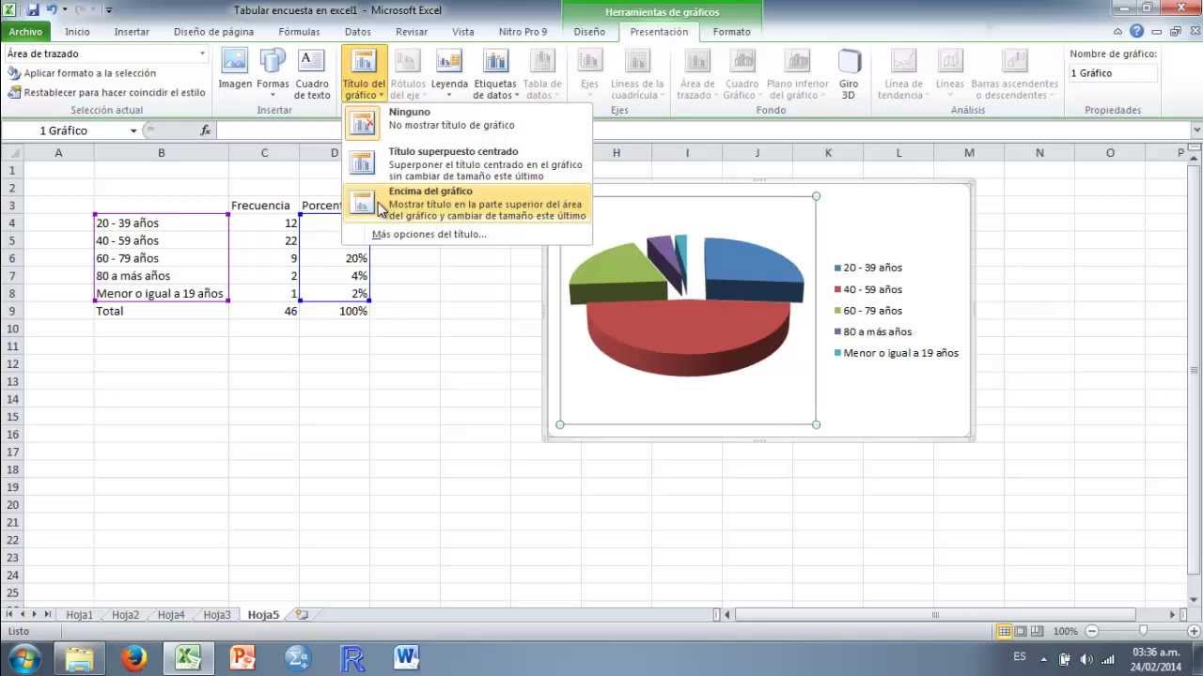Edit the Nombre de gráfico field

[1114, 73]
